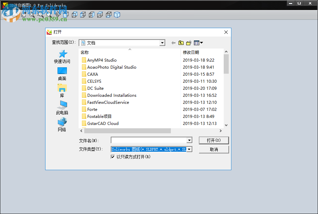Click the shaded blue cube view icon
The image size is (318, 214).
[117, 15]
